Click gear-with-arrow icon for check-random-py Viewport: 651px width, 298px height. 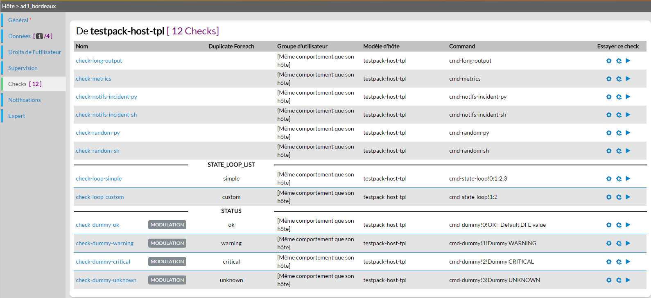[x=619, y=133]
